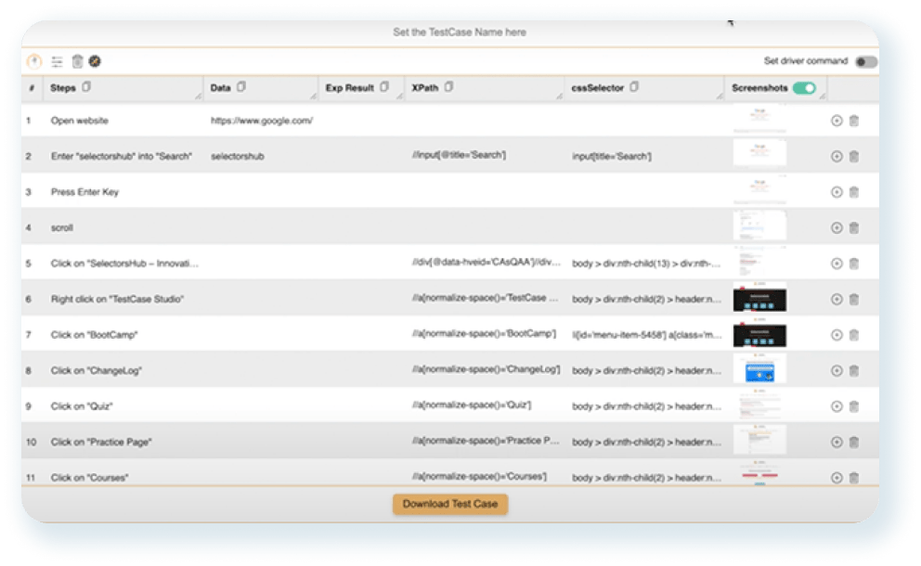This screenshot has height=566, width=921.
Task: Copy the cssSelector column via copy icon
Action: [x=634, y=88]
